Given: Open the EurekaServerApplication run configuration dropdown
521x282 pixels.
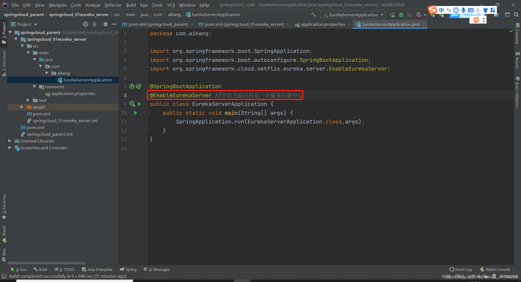Looking at the screenshot, I should [x=353, y=15].
